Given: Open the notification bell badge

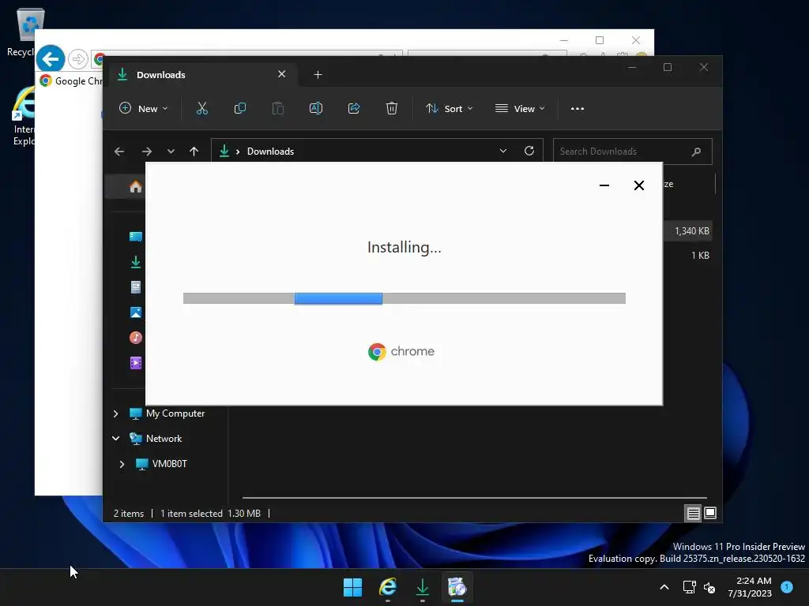Looking at the screenshot, I should 787,587.
